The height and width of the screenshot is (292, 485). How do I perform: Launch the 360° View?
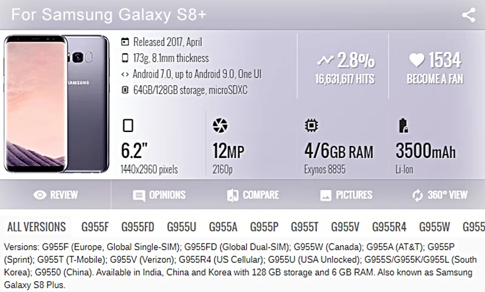[440, 195]
